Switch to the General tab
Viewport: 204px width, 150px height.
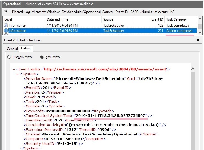(12, 49)
